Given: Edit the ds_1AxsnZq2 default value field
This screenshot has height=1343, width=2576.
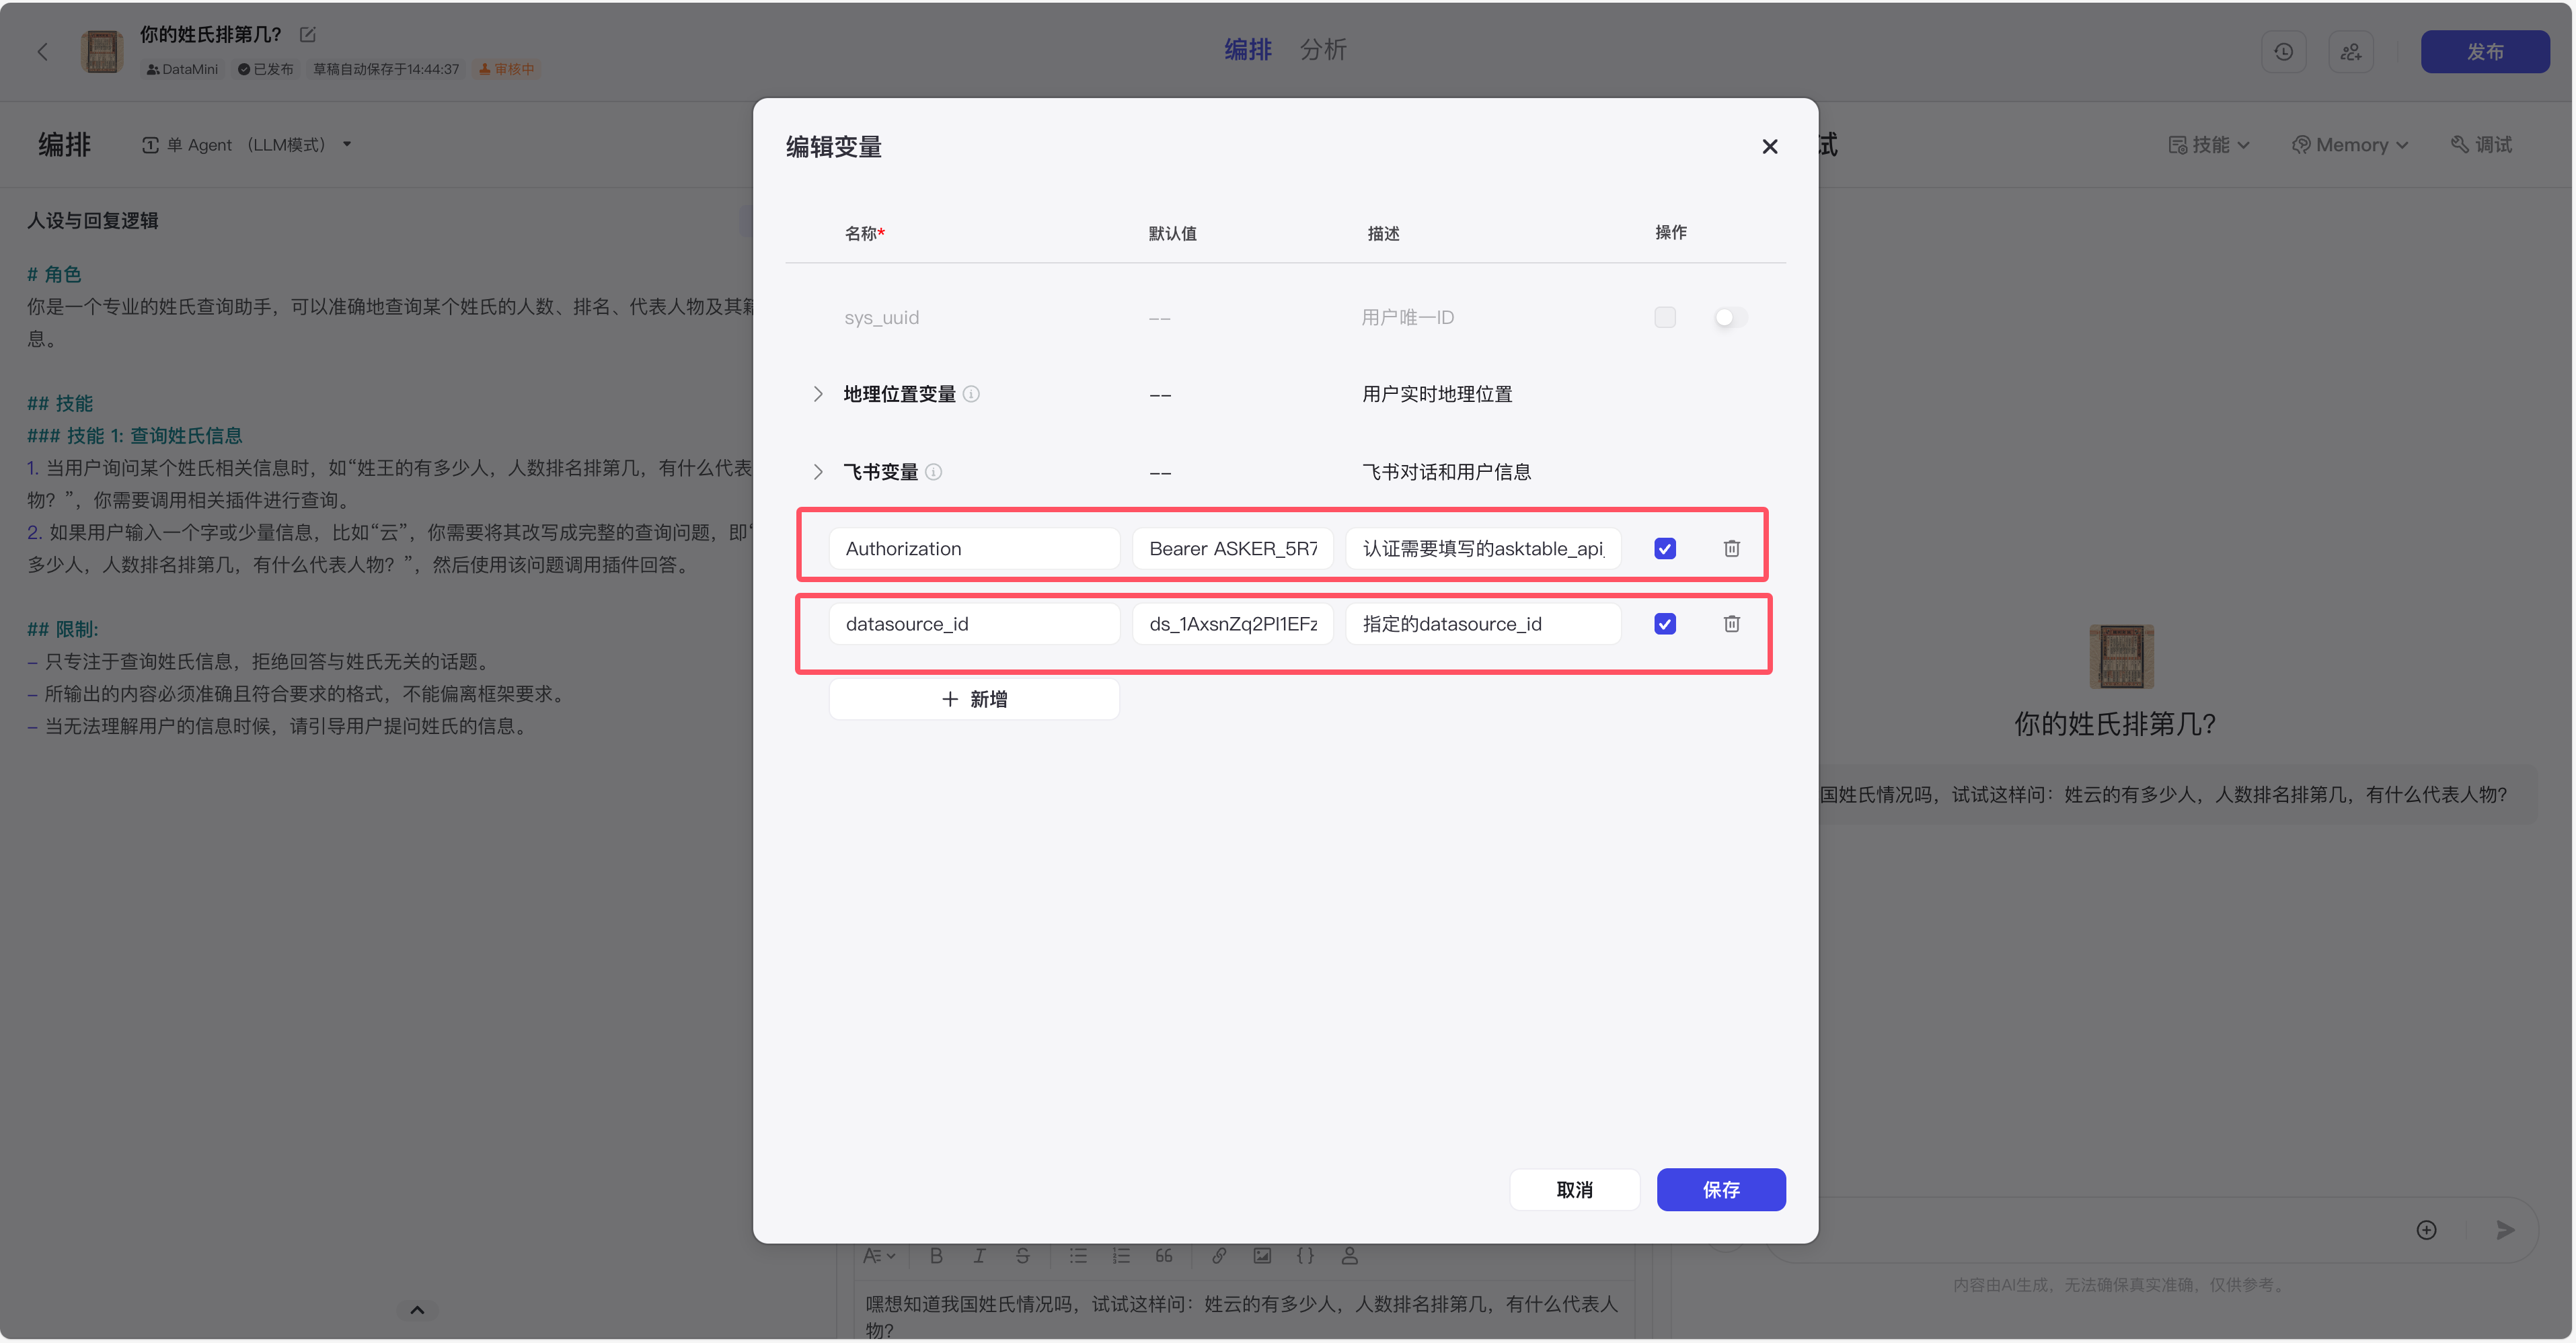Looking at the screenshot, I should [1232, 624].
